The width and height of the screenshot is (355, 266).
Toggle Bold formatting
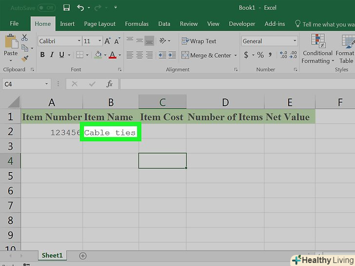[x=42, y=55]
